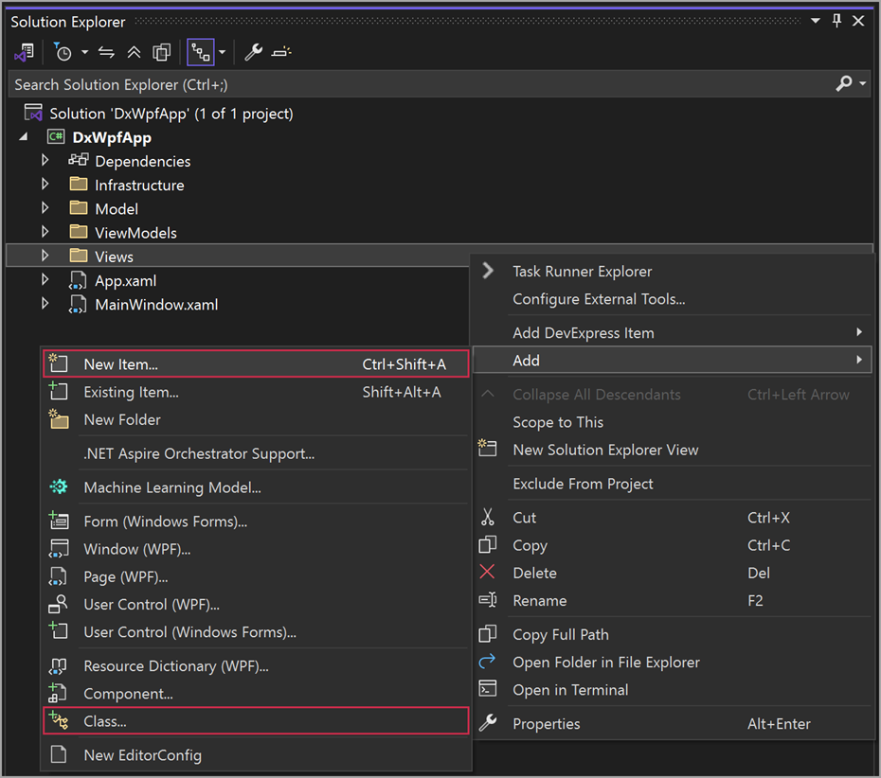Select the MainWindow.xaml file
The width and height of the screenshot is (881, 778).
click(x=156, y=305)
